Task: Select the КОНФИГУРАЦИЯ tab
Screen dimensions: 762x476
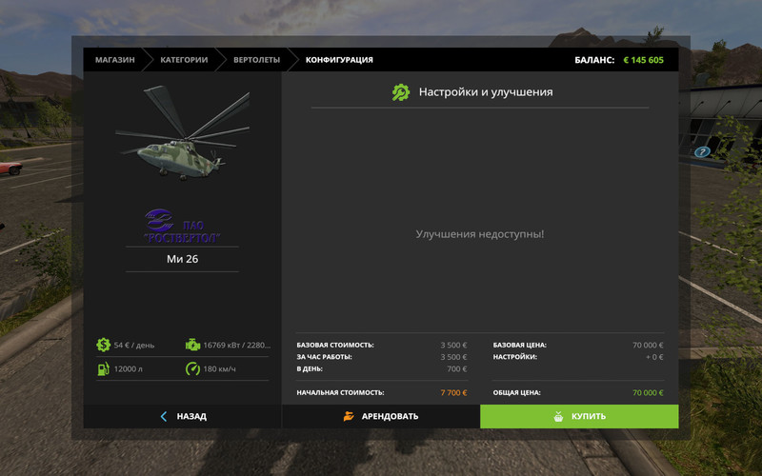Action: tap(339, 60)
